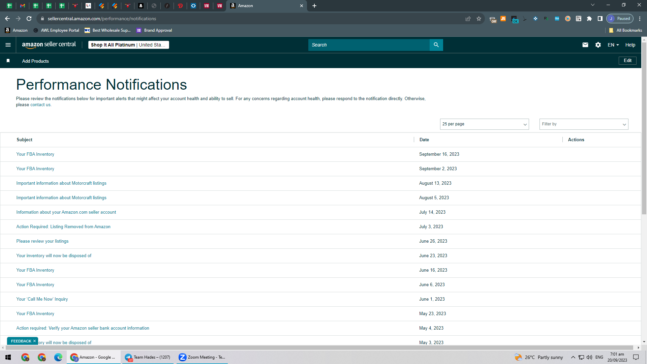Open Action Required: Listing Removed from Amazon
Viewport: 647px width, 364px height.
pos(63,227)
